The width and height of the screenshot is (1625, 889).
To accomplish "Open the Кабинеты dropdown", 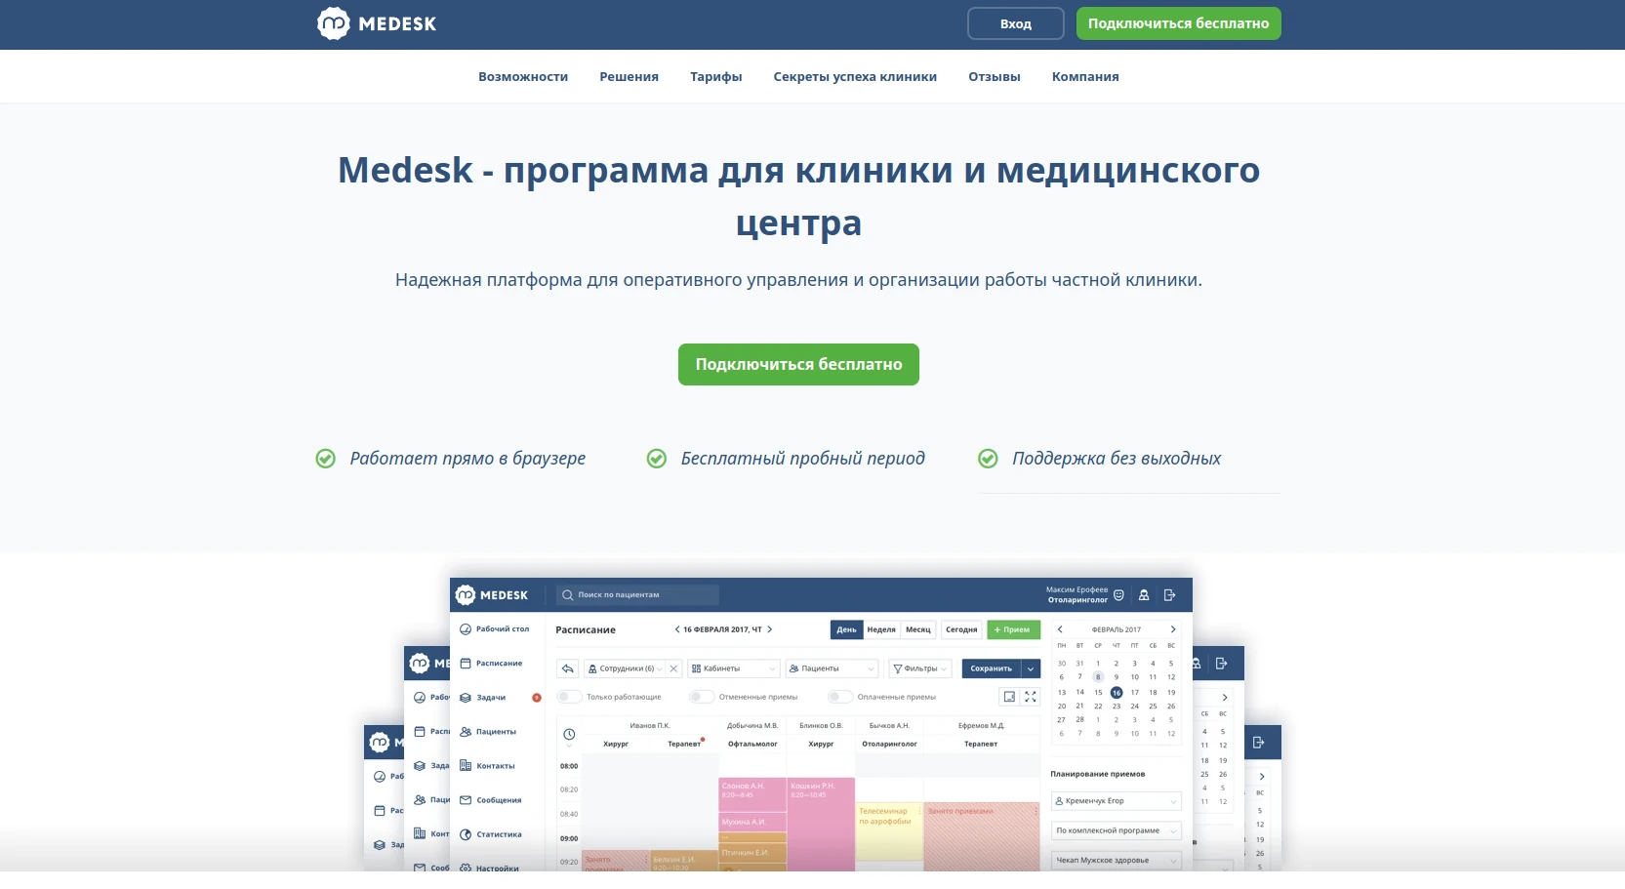I will [734, 668].
